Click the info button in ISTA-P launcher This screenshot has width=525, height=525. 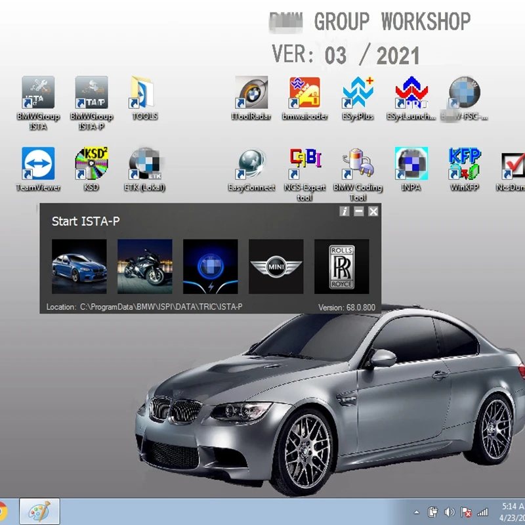pyautogui.click(x=345, y=211)
